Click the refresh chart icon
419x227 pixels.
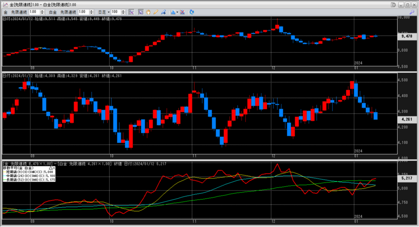191,12
